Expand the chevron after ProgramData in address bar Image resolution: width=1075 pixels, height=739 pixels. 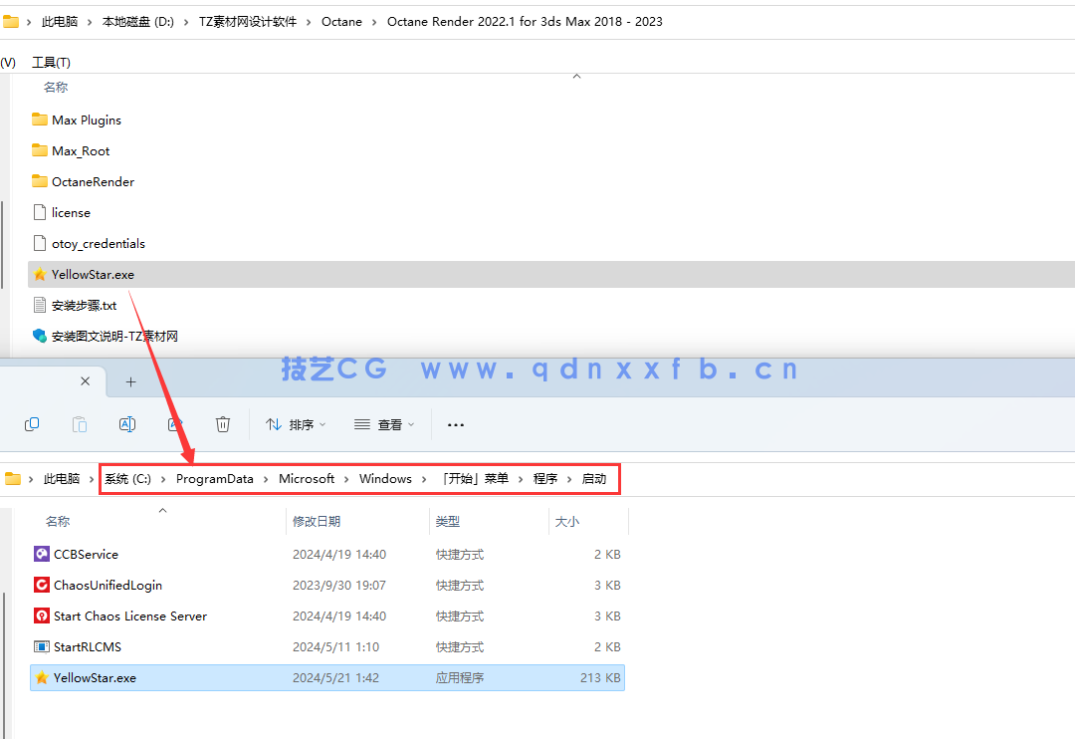[266, 479]
